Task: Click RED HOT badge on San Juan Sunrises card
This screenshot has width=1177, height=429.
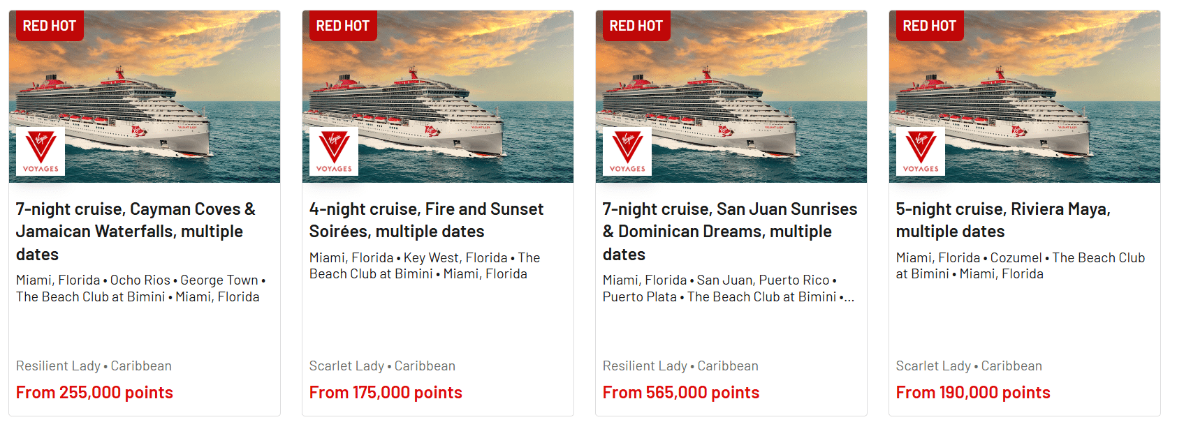Action: click(x=636, y=26)
